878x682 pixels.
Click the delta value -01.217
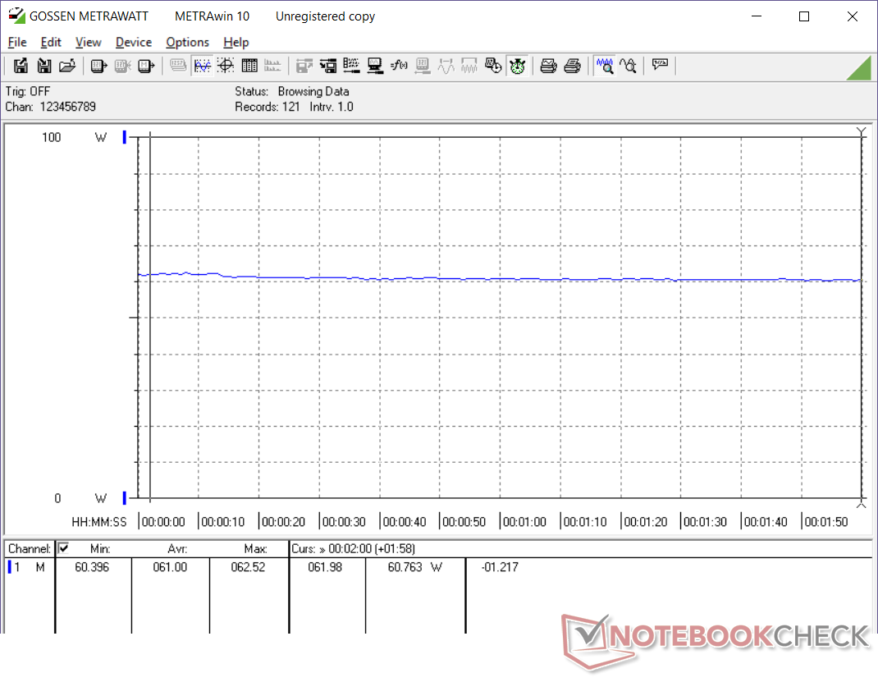point(500,567)
